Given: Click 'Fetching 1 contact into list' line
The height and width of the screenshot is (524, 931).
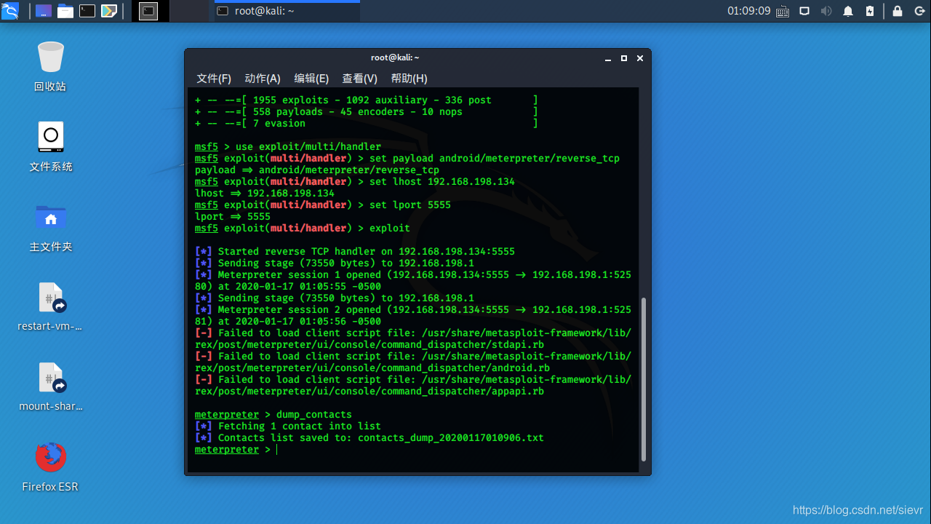Looking at the screenshot, I should tap(288, 426).
